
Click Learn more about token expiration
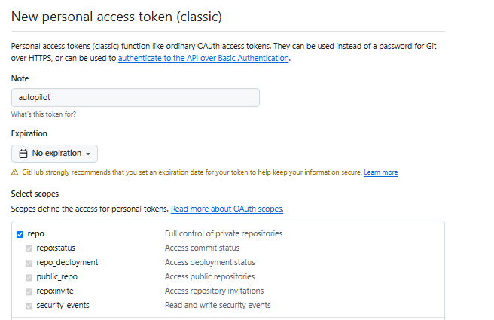(380, 172)
